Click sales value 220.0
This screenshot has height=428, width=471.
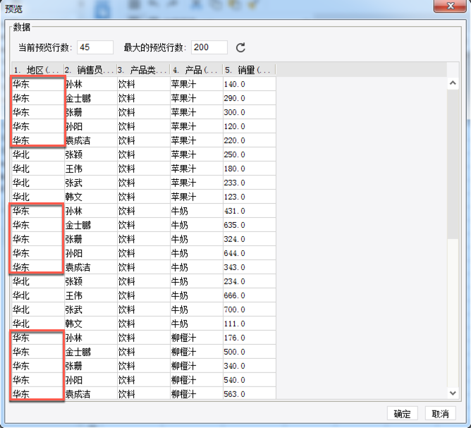point(234,140)
